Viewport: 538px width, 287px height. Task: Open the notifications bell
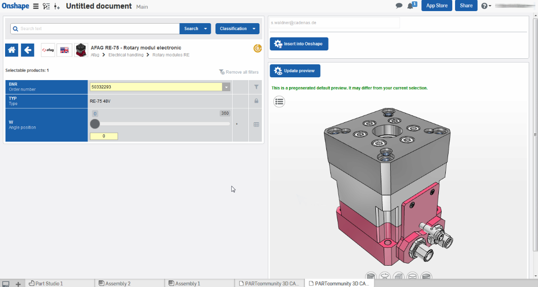pos(411,6)
